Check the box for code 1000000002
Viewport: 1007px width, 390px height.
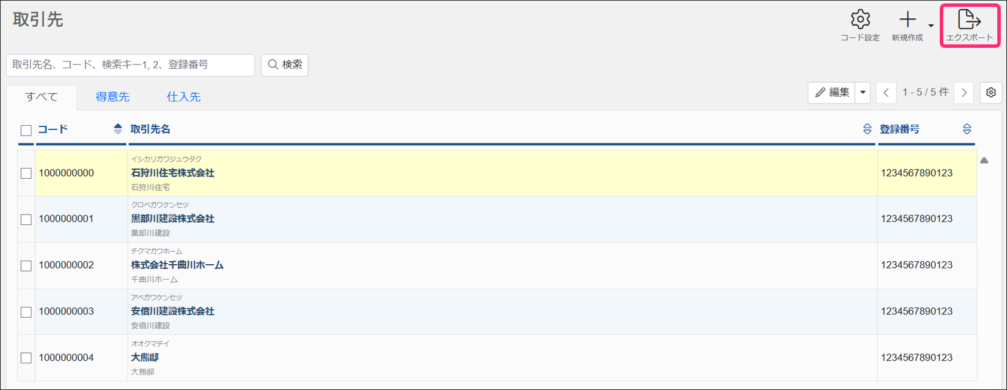coord(26,265)
